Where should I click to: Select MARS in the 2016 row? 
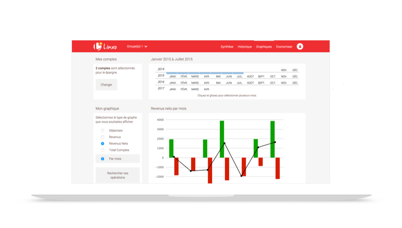[x=195, y=83]
